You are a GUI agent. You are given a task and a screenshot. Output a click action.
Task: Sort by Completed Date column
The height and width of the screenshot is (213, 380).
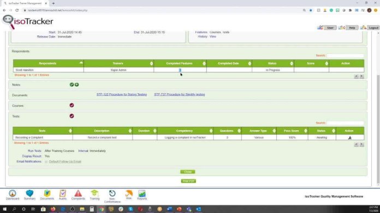tap(229, 63)
